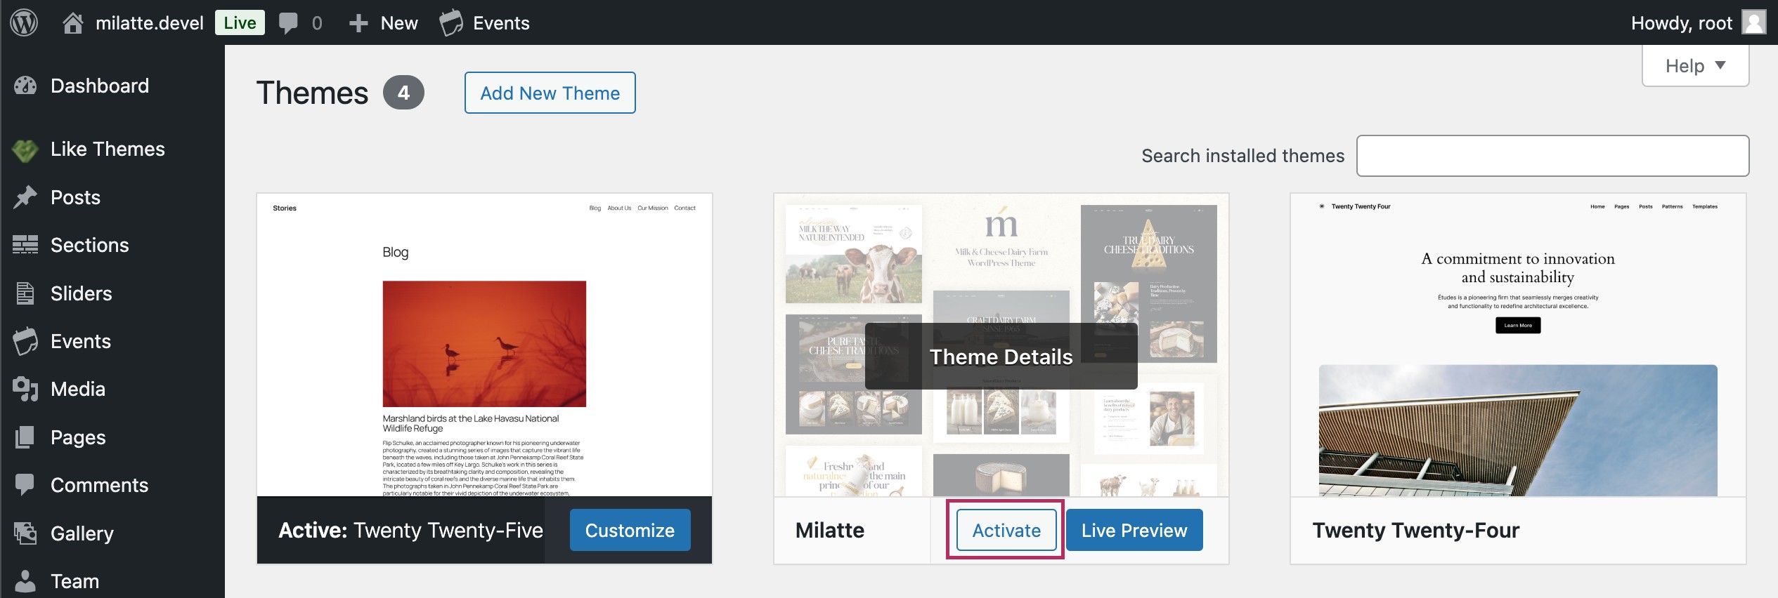Open the Gallery menu item
Viewport: 1778px width, 598px height.
coord(112,533)
